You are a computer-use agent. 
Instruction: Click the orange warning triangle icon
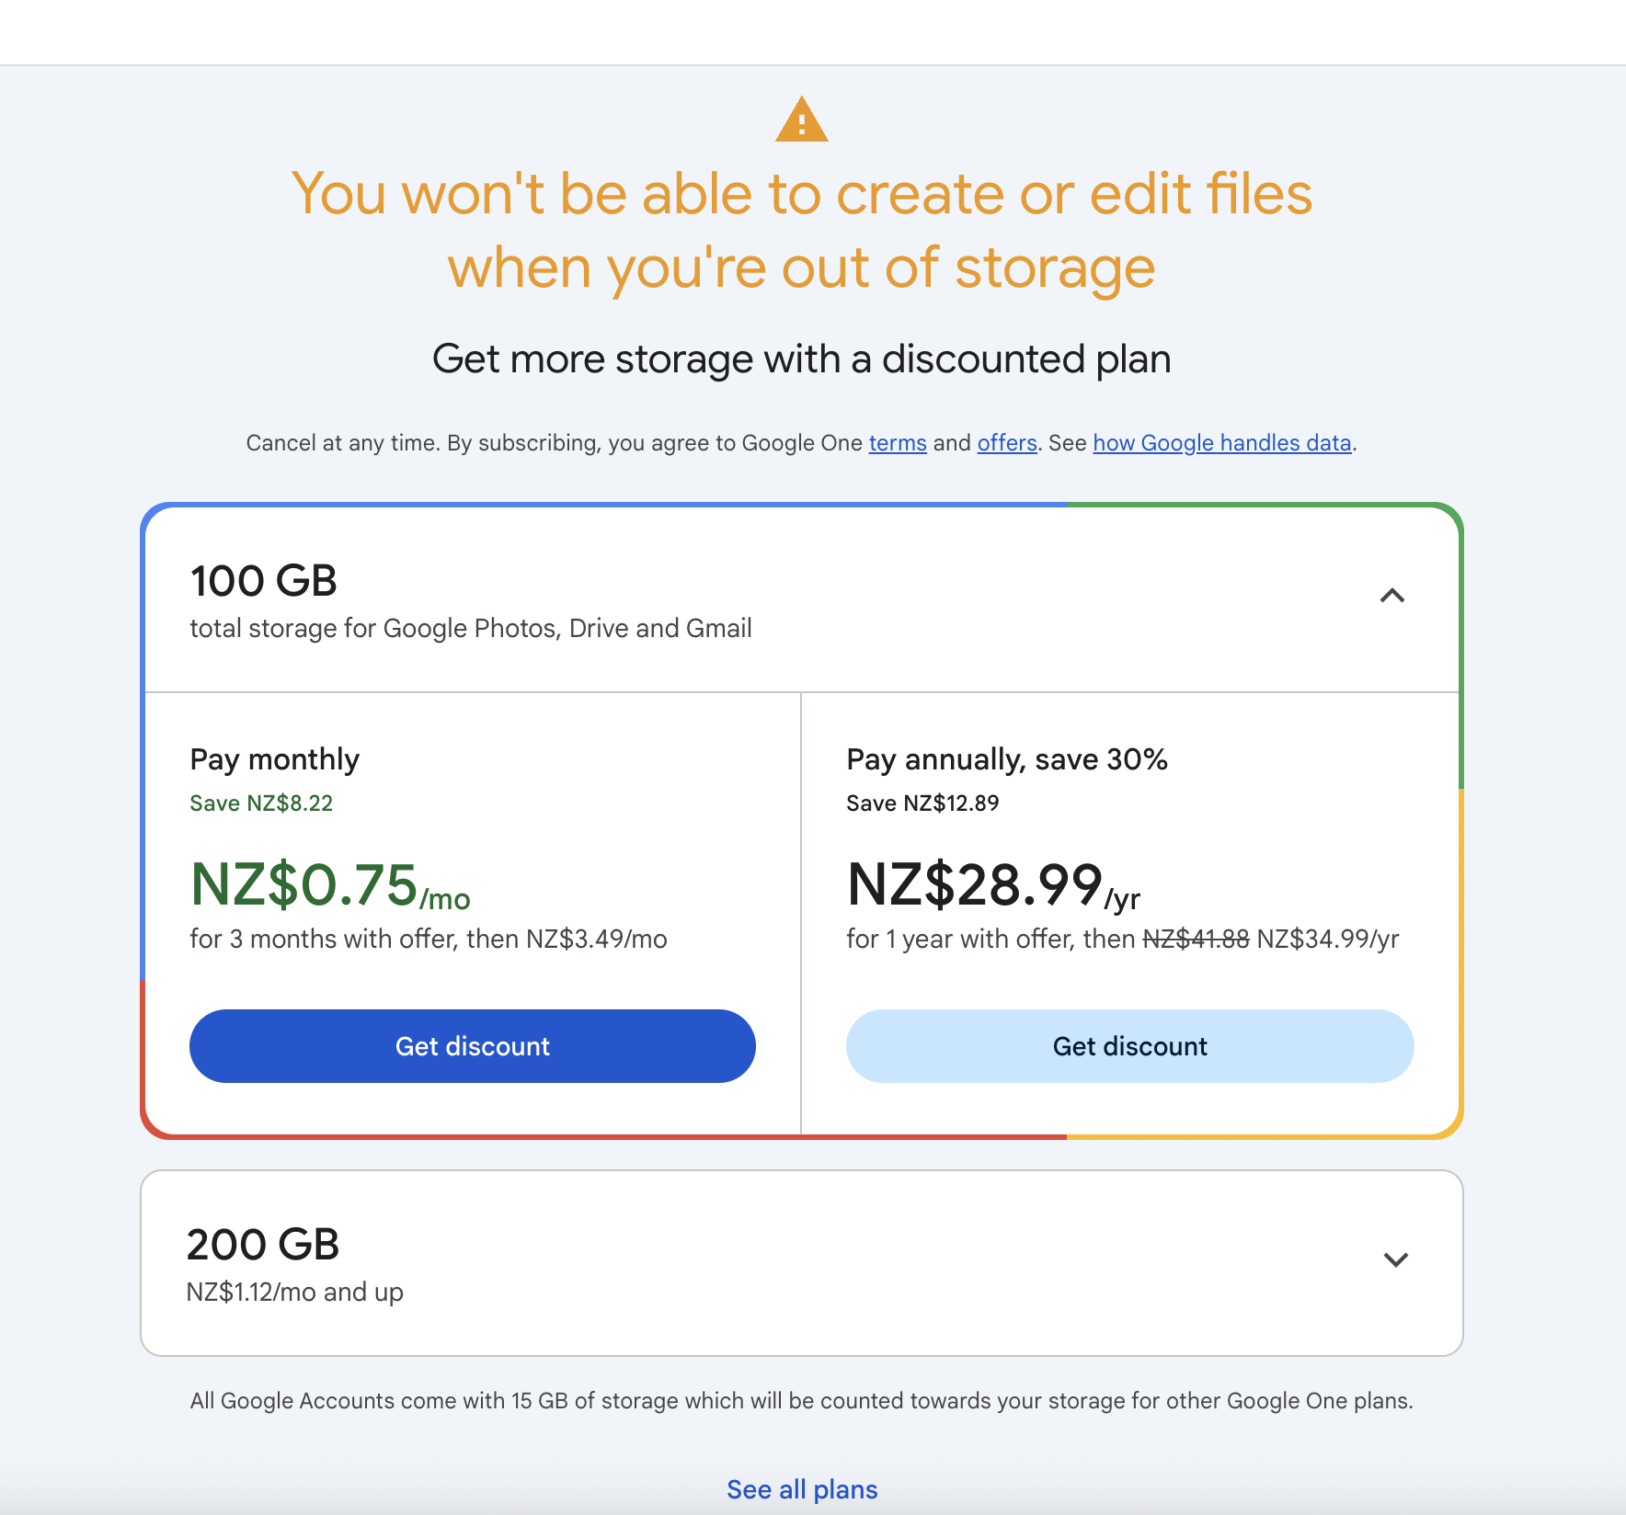coord(802,120)
